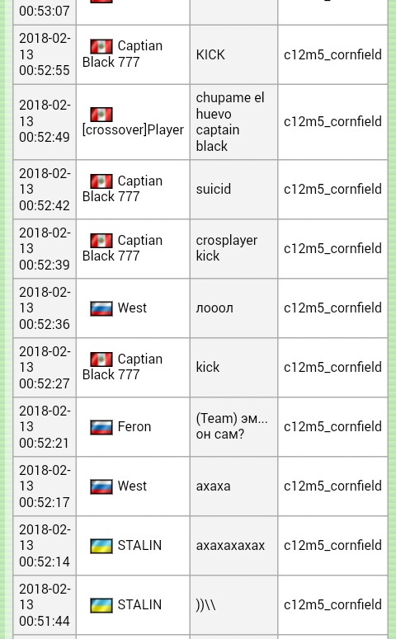Image resolution: width=396 pixels, height=639 pixels.
Task: Click the Ukraine flag in the ахахахахах row
Action: 101,546
